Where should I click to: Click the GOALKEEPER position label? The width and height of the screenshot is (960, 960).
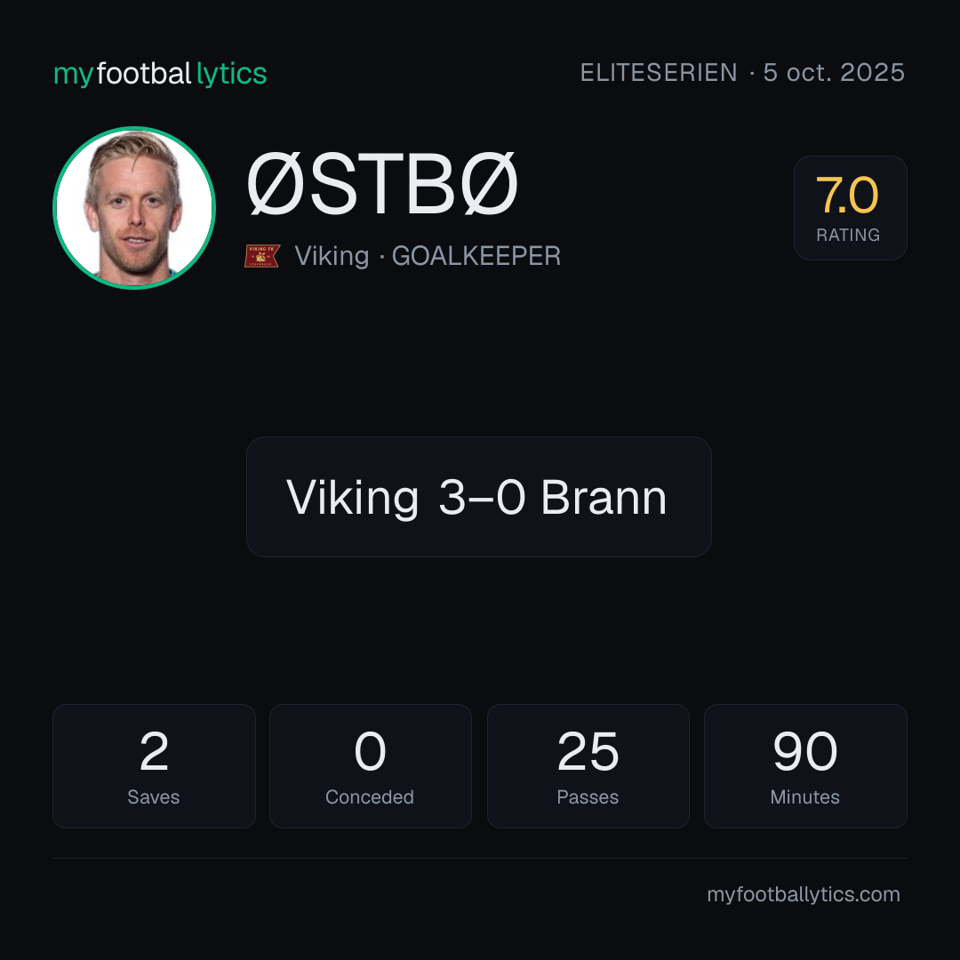(476, 256)
